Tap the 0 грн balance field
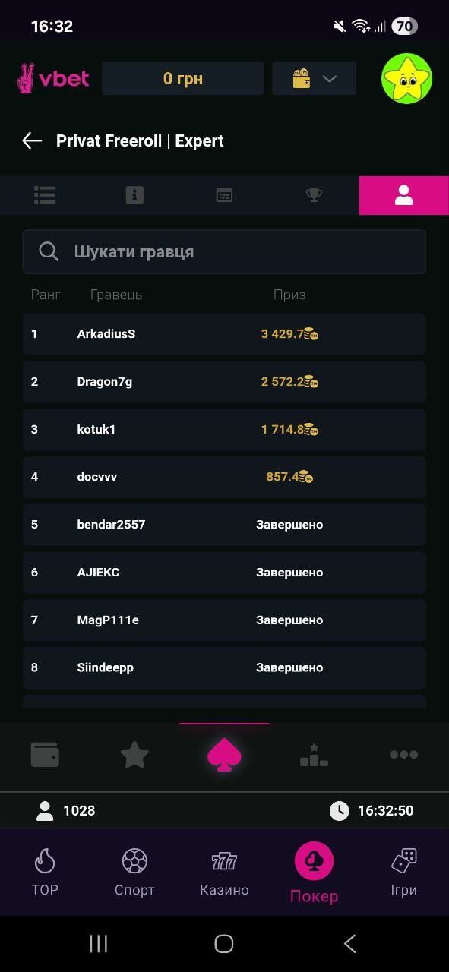 183,78
